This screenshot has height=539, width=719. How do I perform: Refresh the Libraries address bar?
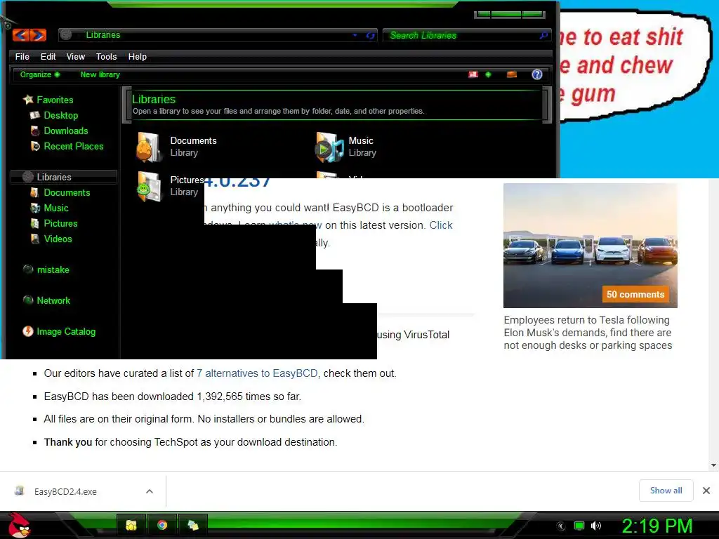click(371, 35)
